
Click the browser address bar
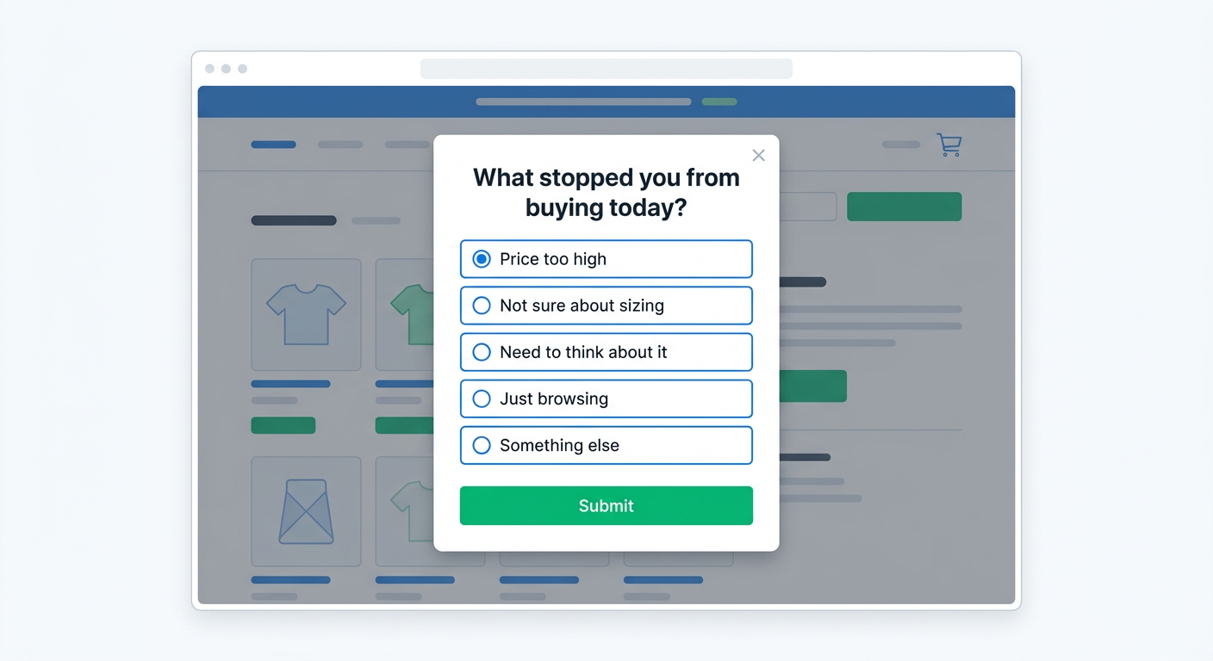[606, 69]
